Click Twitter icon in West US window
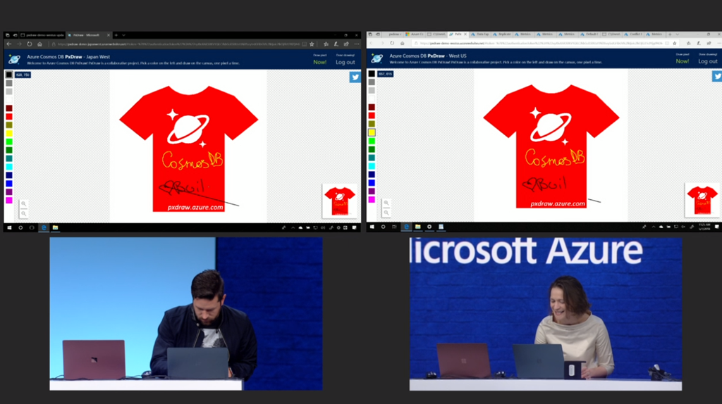 [717, 76]
